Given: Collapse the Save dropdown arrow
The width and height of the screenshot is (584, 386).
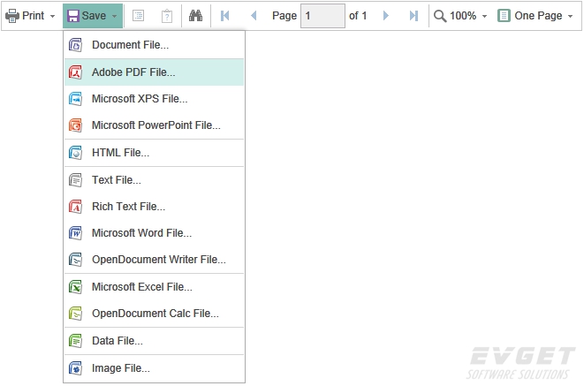Looking at the screenshot, I should (x=114, y=16).
